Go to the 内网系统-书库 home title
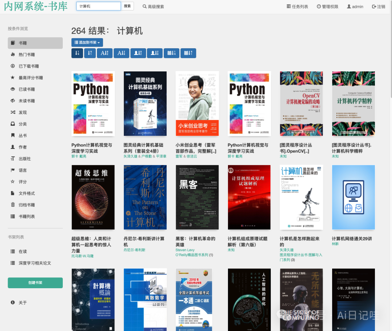Screen dimensions: 392x331 [36, 6]
